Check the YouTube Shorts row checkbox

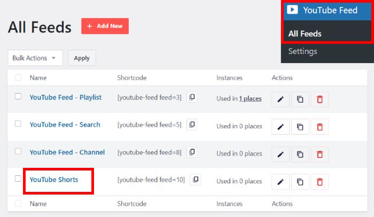point(18,179)
